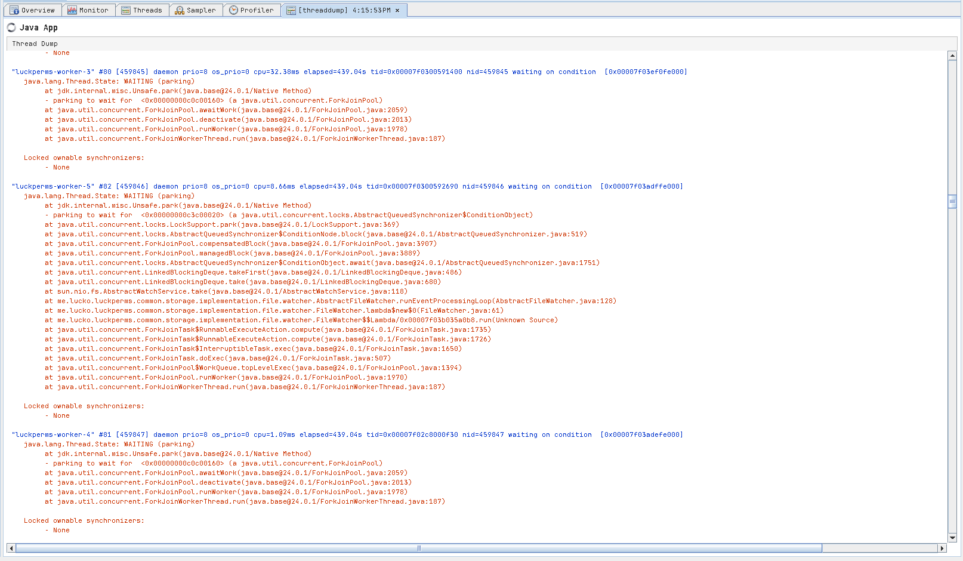Click the horizontal scrollbar thumb

coord(419,548)
